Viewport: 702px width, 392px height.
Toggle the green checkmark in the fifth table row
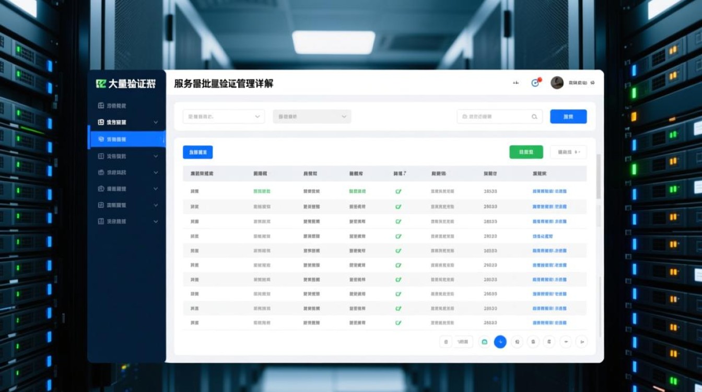pyautogui.click(x=399, y=250)
